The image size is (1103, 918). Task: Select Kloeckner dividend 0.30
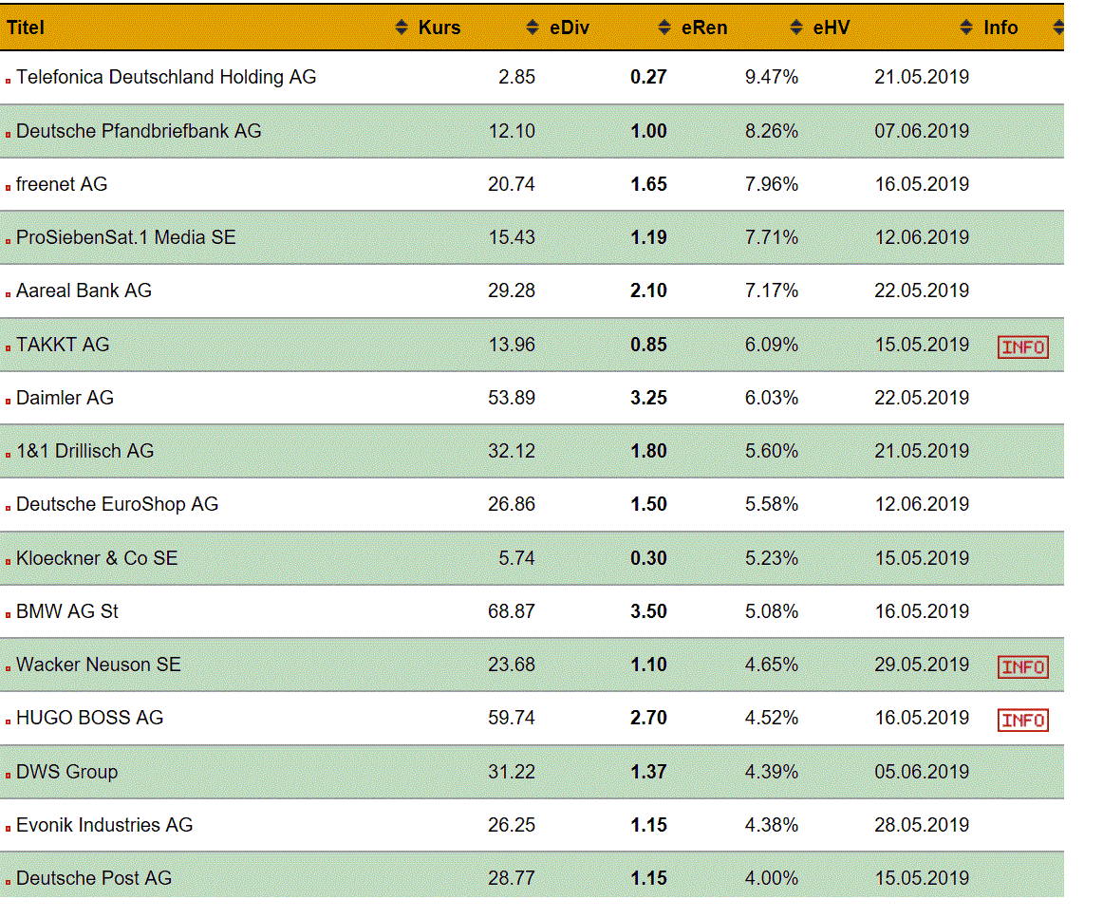pos(648,558)
